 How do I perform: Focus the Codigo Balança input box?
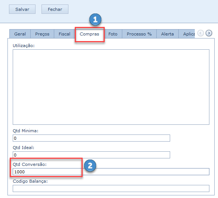(x=111, y=188)
